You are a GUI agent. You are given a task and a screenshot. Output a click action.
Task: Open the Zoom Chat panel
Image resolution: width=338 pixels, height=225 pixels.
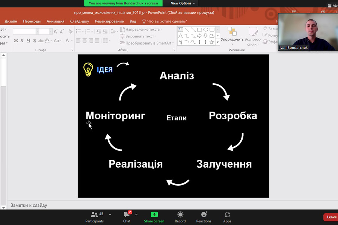(127, 217)
